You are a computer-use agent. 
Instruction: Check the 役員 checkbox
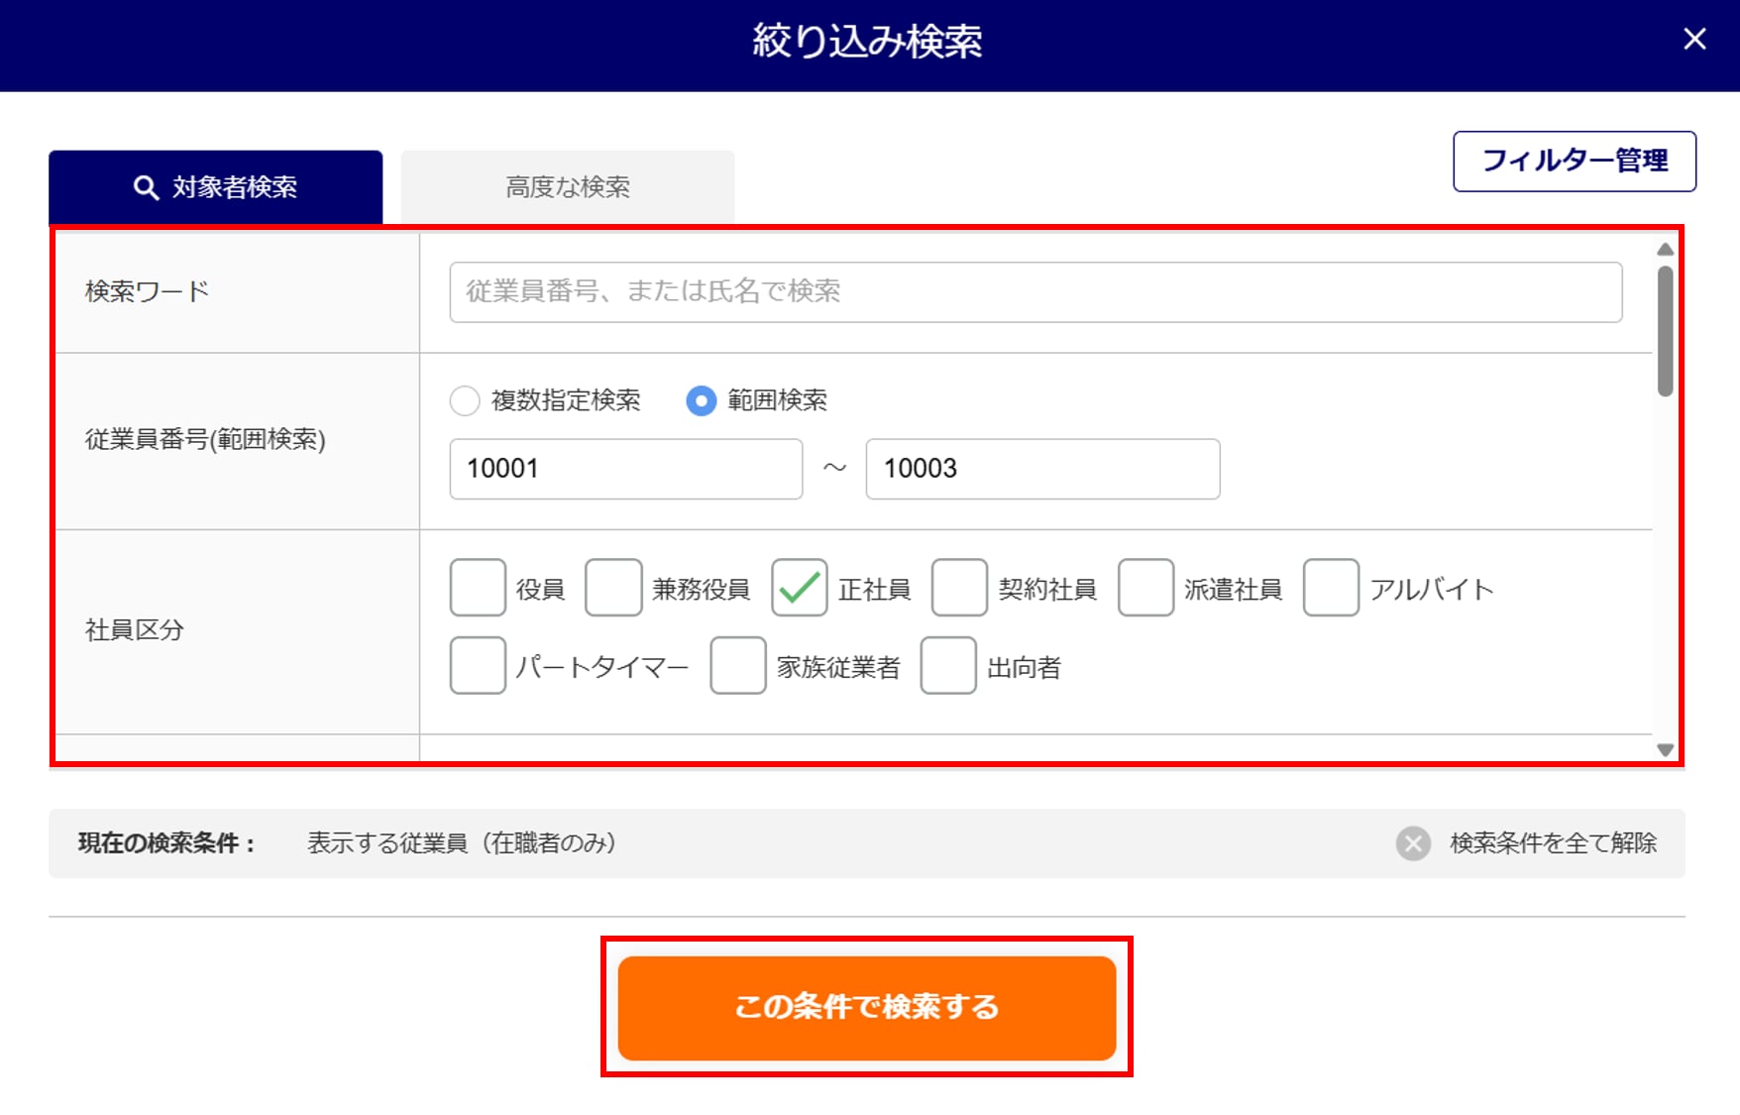[x=478, y=588]
